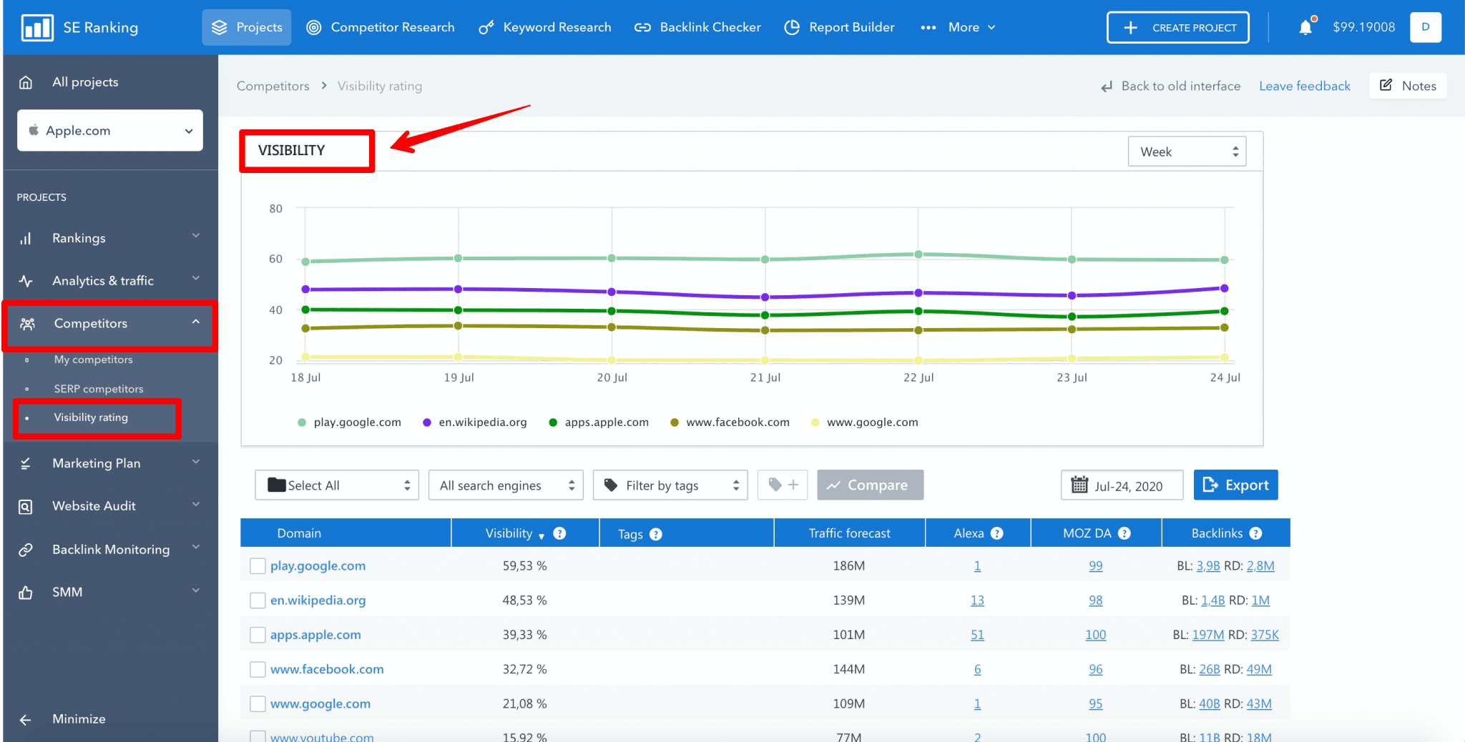Select the www.facebook.com checkbox
The height and width of the screenshot is (742, 1465).
pyautogui.click(x=258, y=669)
